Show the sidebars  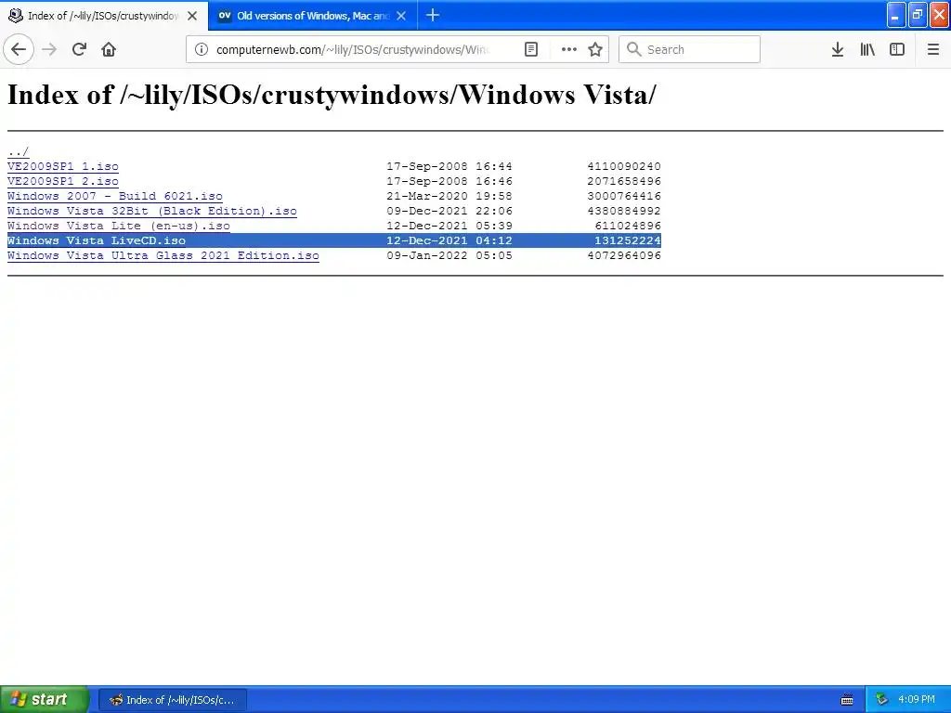(897, 50)
